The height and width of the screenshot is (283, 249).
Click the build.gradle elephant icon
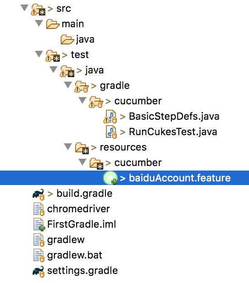pos(38,194)
